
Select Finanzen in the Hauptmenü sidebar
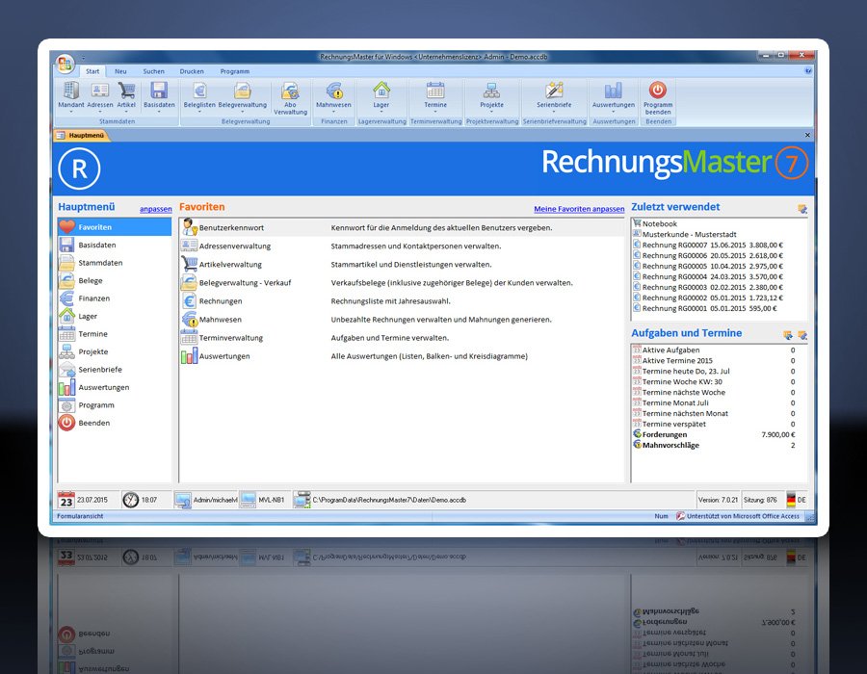click(x=115, y=298)
